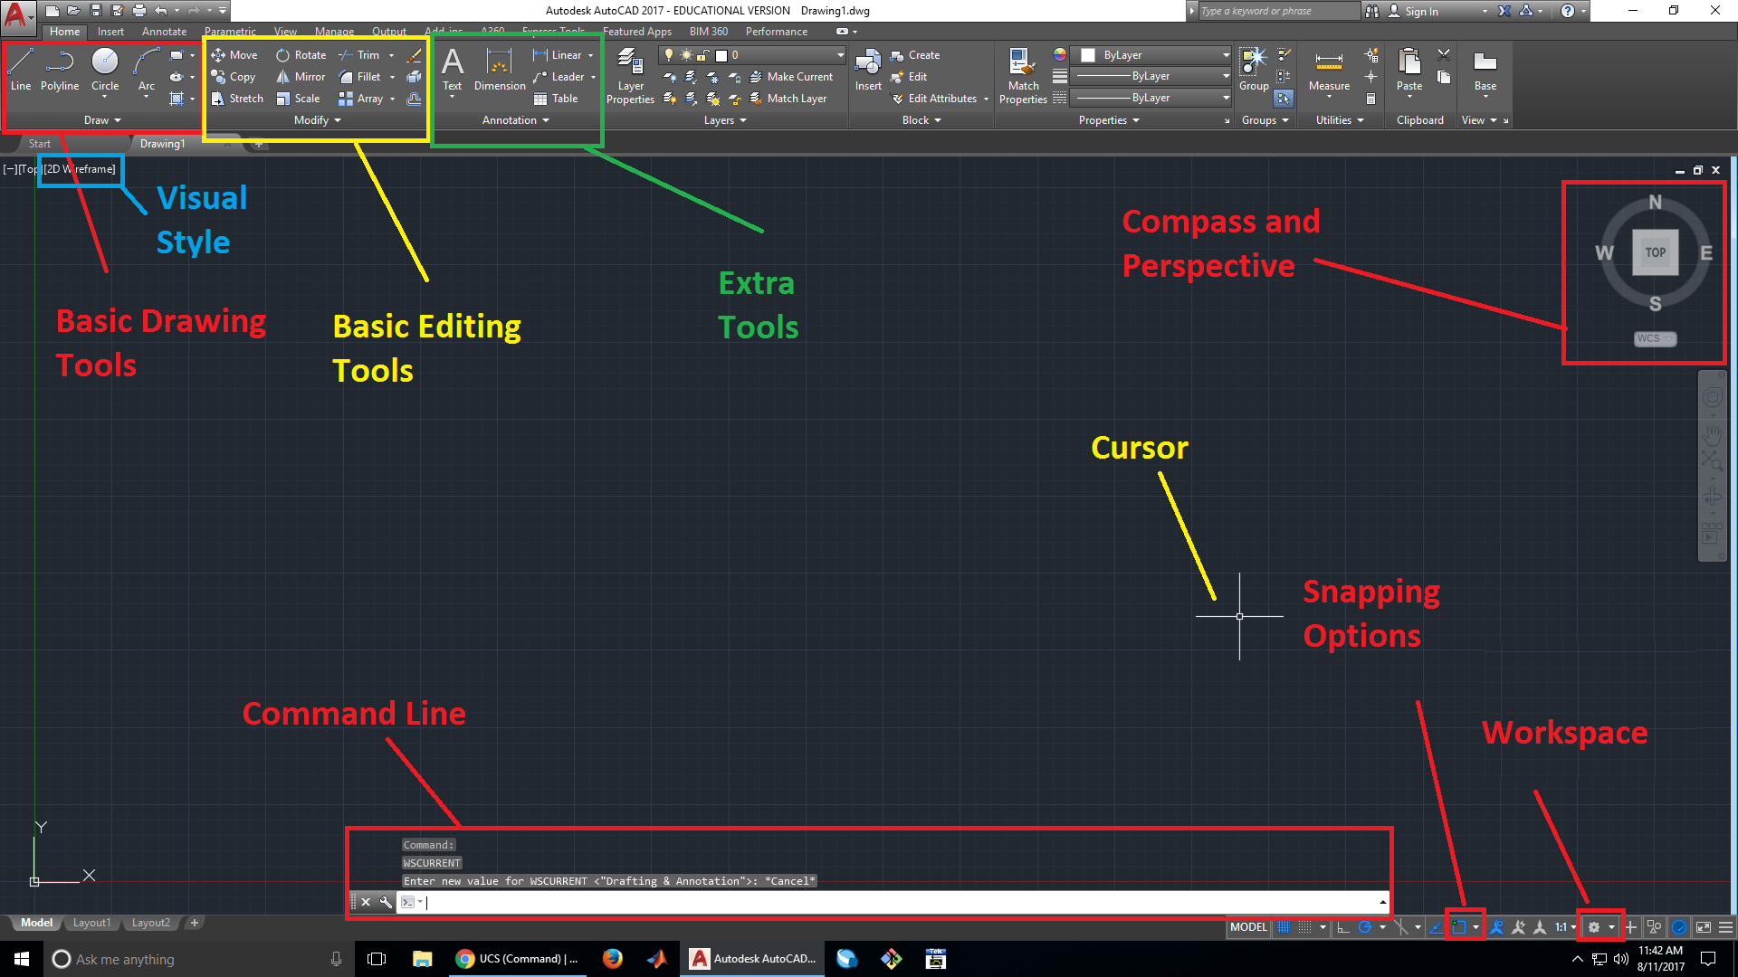Click the Match Layer properties button
The width and height of the screenshot is (1738, 977).
[756, 99]
